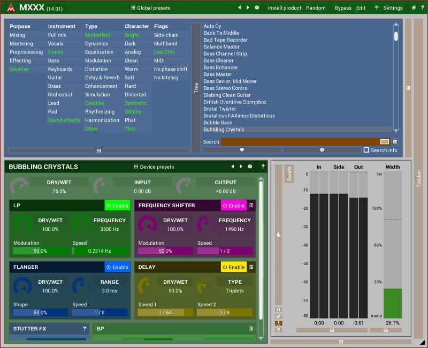
Task: Click Bypass in the top bar
Action: pos(343,8)
